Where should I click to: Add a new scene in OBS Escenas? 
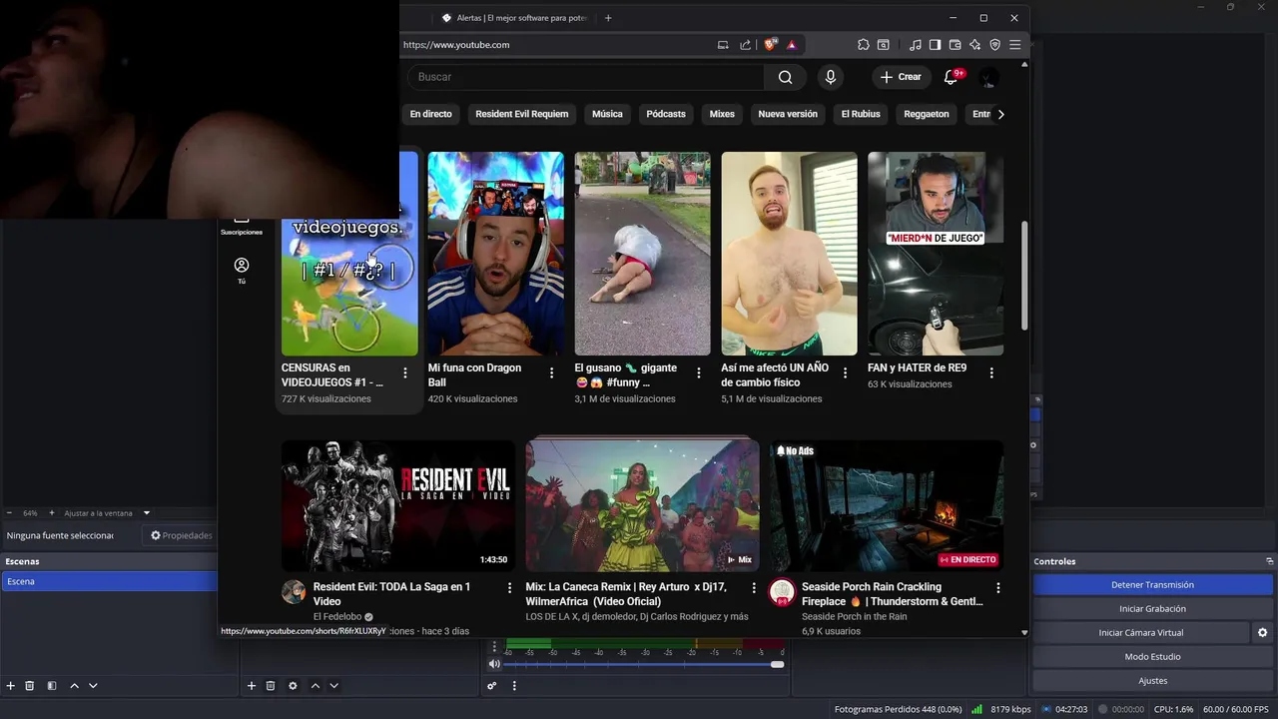pos(11,686)
